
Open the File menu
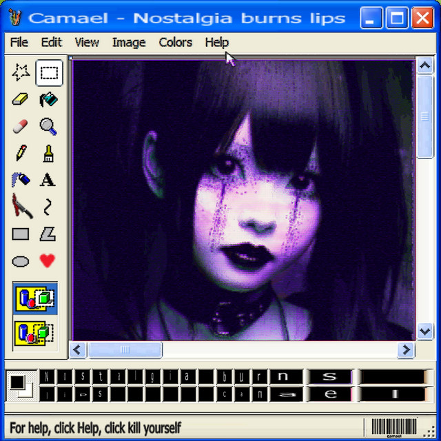tap(19, 43)
